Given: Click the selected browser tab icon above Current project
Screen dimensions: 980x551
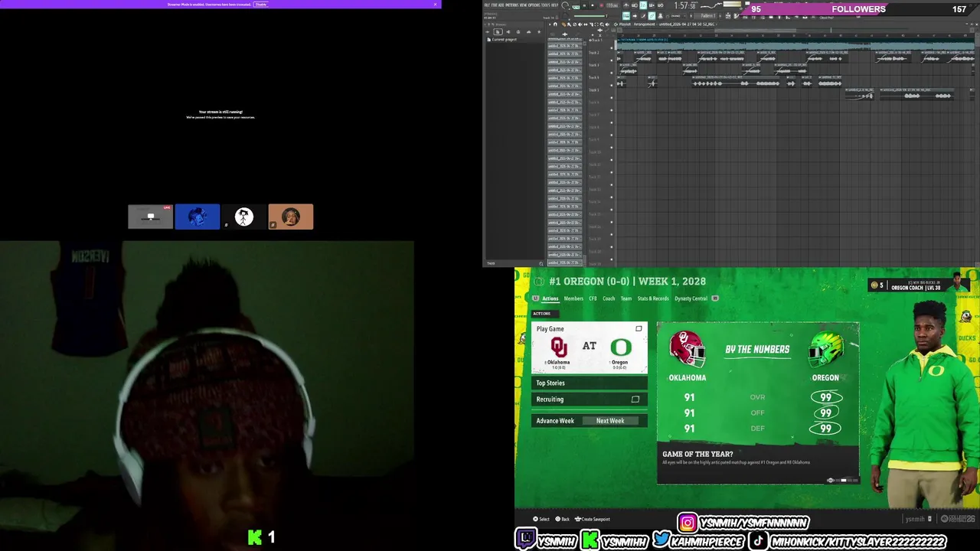Looking at the screenshot, I should (498, 31).
